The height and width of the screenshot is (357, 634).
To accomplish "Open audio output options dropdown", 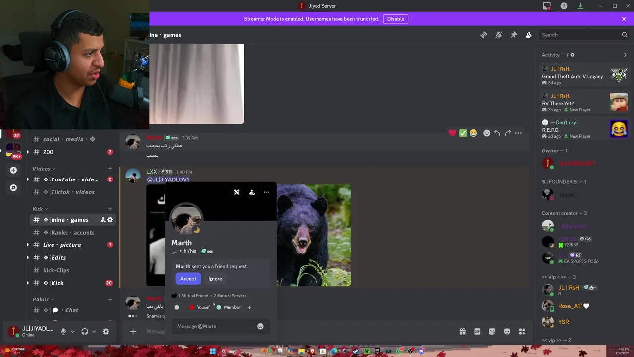I will click(x=94, y=331).
